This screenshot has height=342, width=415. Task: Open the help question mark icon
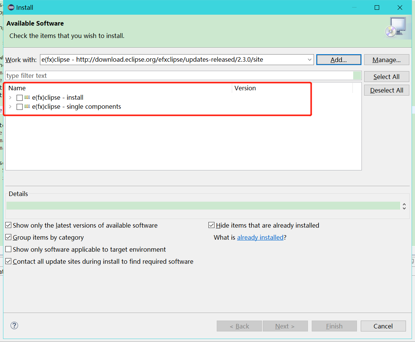[x=14, y=325]
